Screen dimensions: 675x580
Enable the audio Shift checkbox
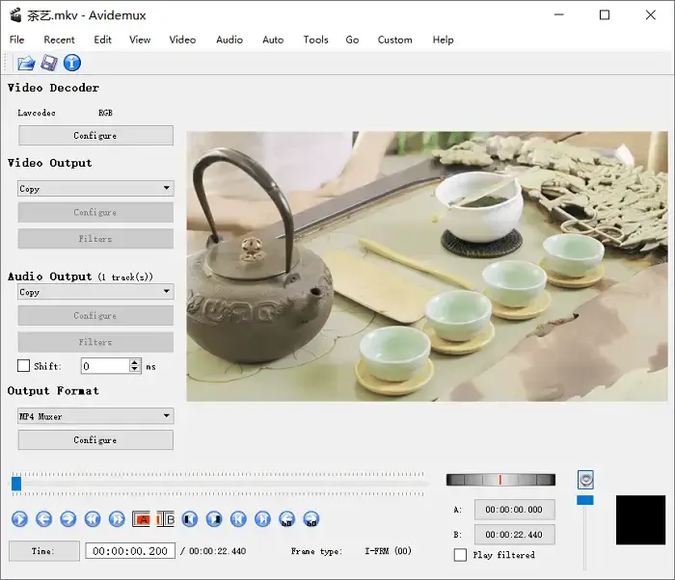pyautogui.click(x=24, y=366)
